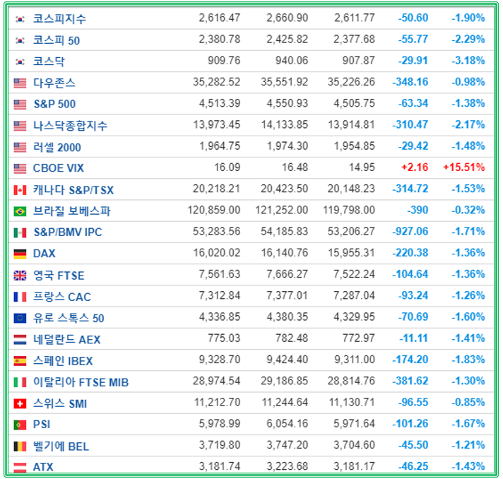This screenshot has height=479, width=503.
Task: Open the CBOE VIX link
Action: pyautogui.click(x=59, y=168)
